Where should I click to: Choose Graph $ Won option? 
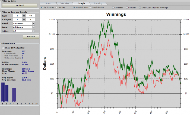tap(74, 7)
